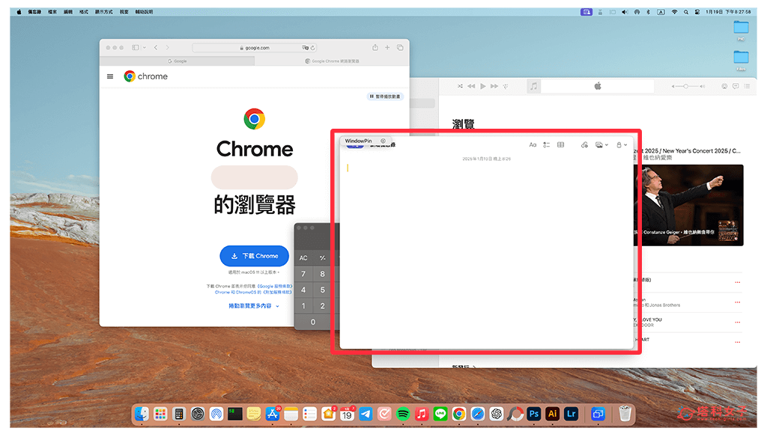Open the media dropdown in Notes toolbar

click(x=601, y=144)
